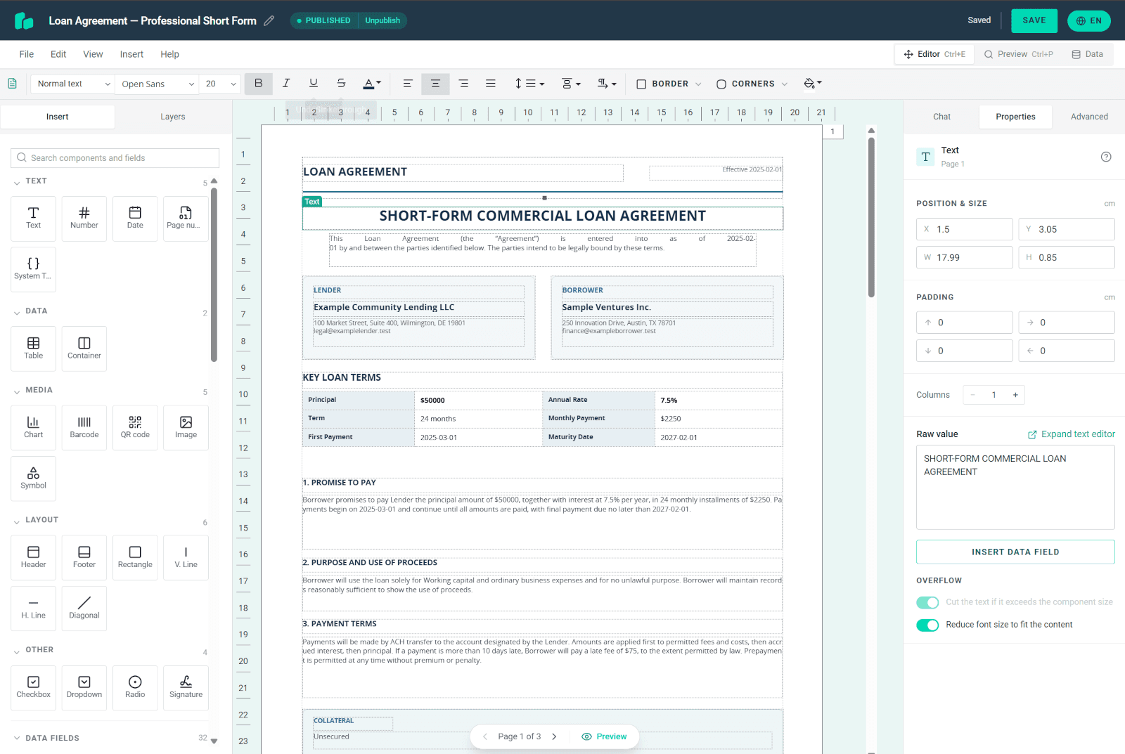Insert a Barcode component
The height and width of the screenshot is (754, 1125).
[x=84, y=428]
